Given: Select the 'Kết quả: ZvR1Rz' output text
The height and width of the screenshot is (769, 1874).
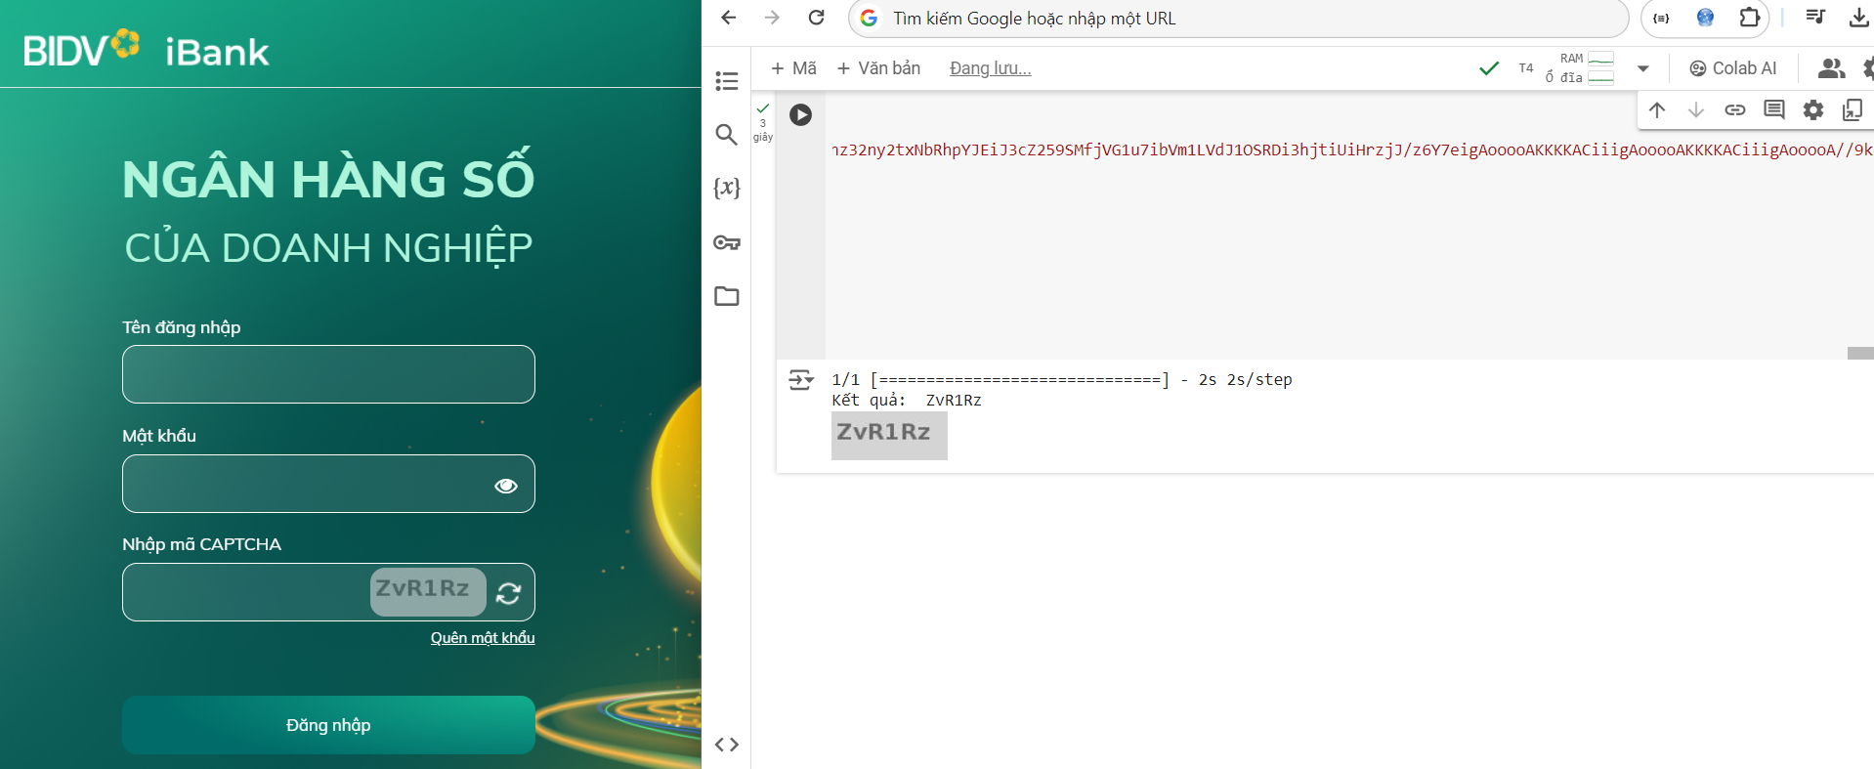Looking at the screenshot, I should click(907, 401).
